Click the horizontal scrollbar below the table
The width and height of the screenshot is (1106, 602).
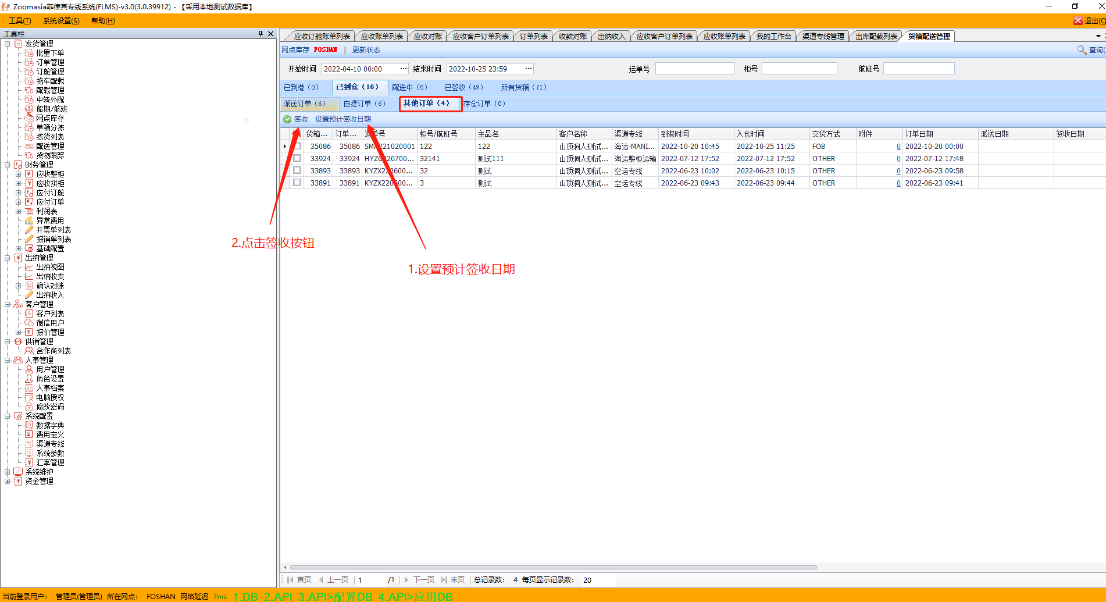pyautogui.click(x=552, y=567)
